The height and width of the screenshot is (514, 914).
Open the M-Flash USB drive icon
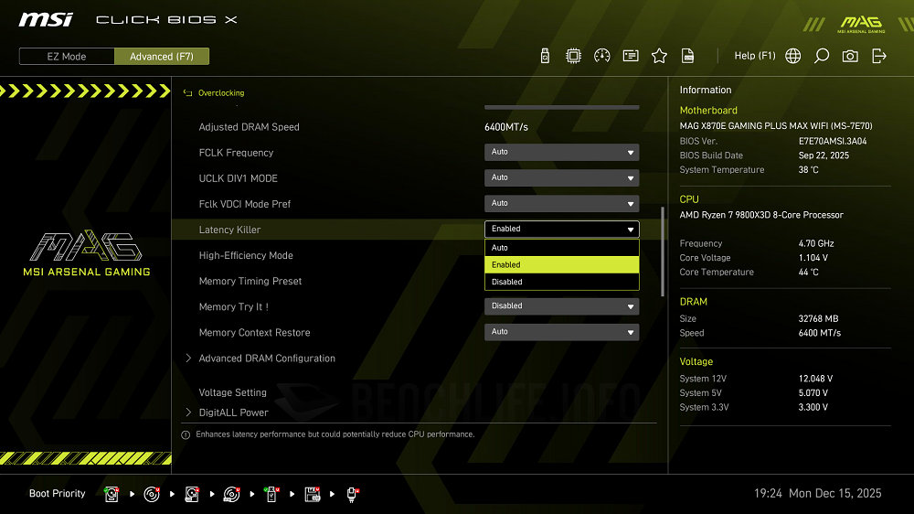[x=546, y=56]
